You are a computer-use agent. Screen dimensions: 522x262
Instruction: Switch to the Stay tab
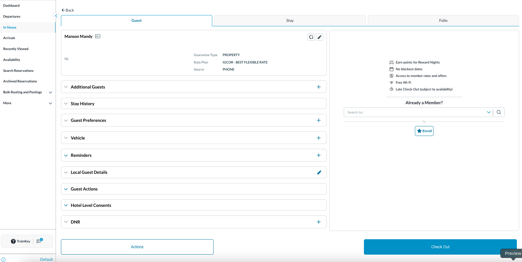(290, 21)
